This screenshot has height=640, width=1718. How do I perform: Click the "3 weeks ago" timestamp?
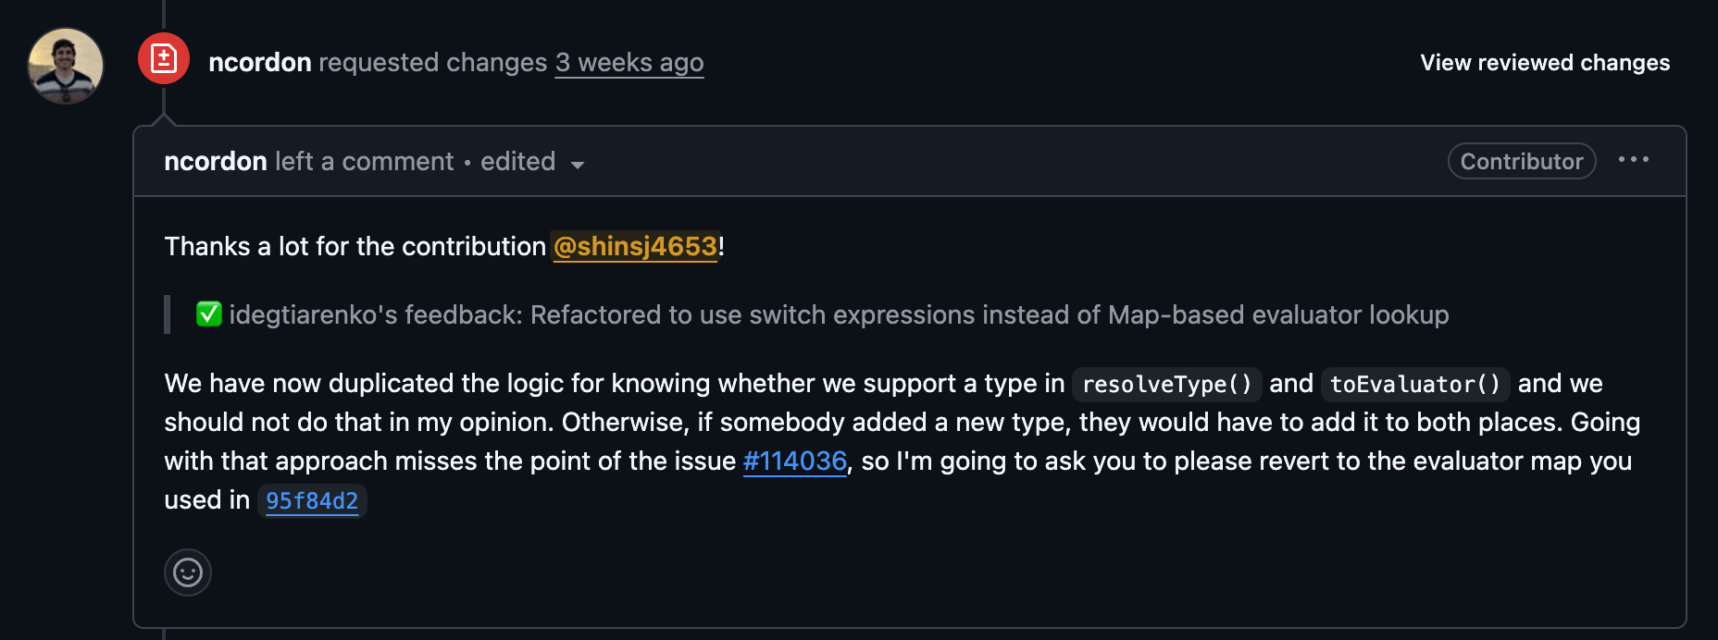click(x=629, y=63)
